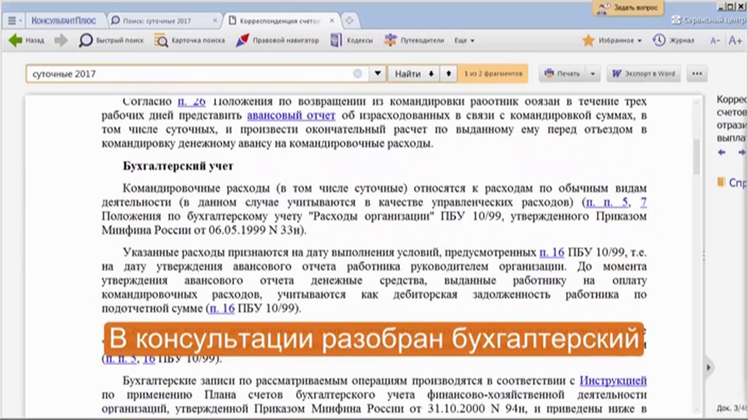Open Путеводители guides

click(414, 40)
